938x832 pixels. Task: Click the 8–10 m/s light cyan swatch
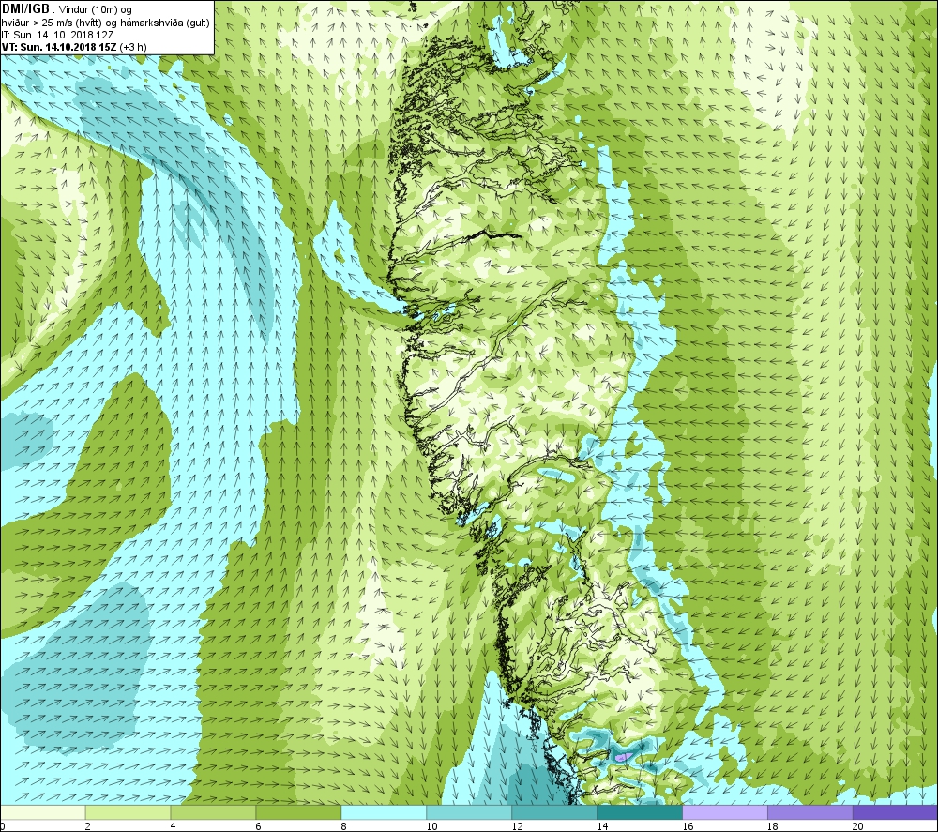pyautogui.click(x=384, y=812)
